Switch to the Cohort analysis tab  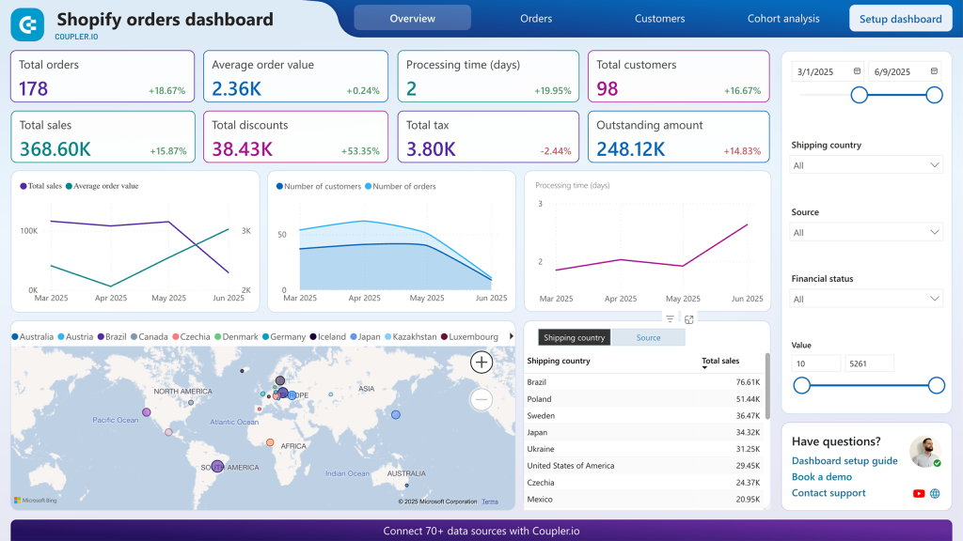[x=783, y=18]
